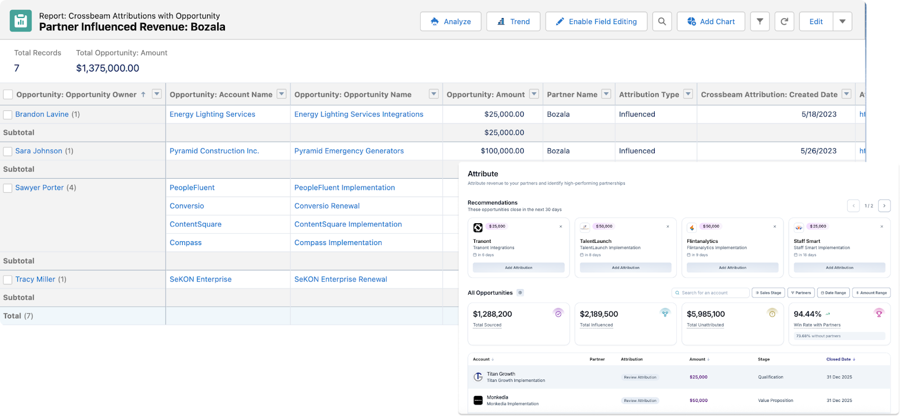Open Partner Name column dropdown menu
The width and height of the screenshot is (900, 416).
point(606,94)
